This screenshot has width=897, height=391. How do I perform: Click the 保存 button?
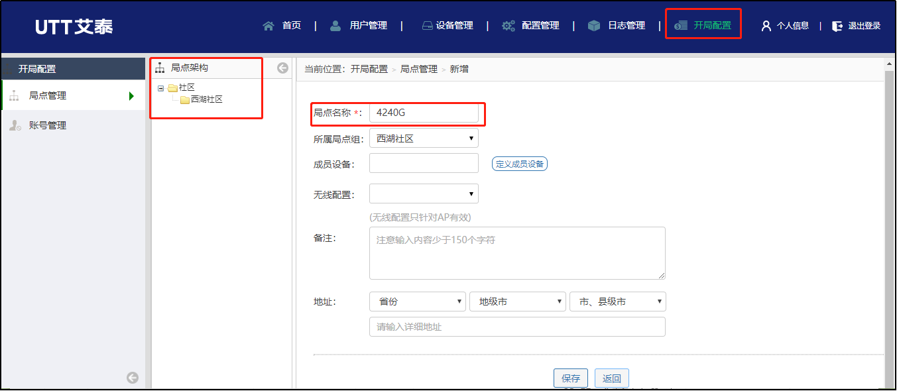click(571, 378)
